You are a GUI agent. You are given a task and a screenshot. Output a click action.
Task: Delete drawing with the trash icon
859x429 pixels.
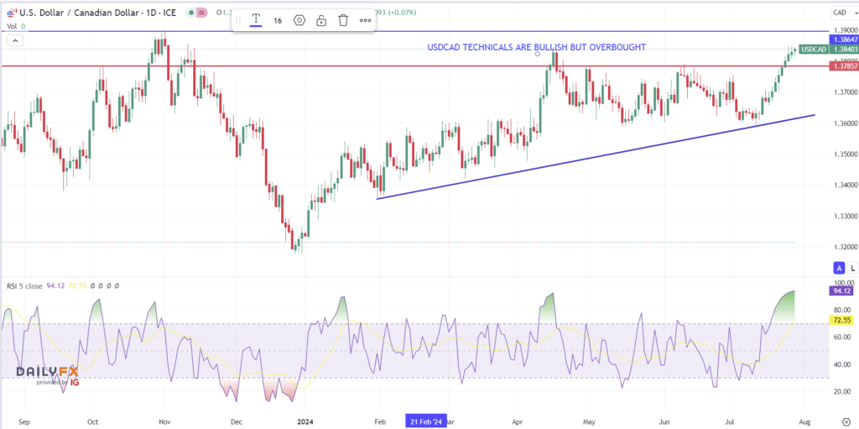point(343,20)
